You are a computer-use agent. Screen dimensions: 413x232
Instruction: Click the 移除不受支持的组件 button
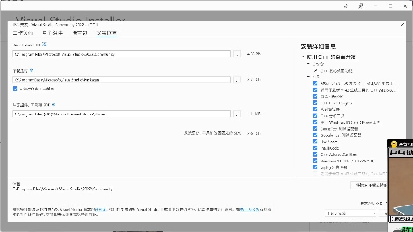click(369, 185)
